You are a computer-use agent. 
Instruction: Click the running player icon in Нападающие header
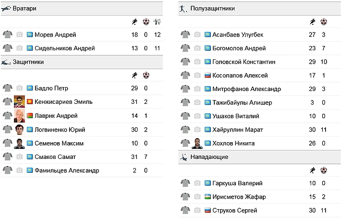tap(312, 170)
